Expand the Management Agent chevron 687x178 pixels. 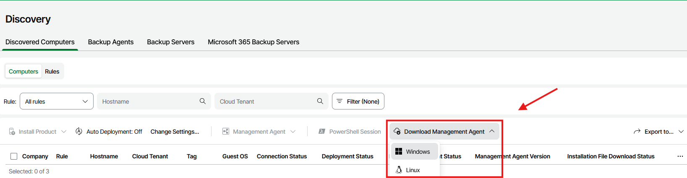pos(293,132)
